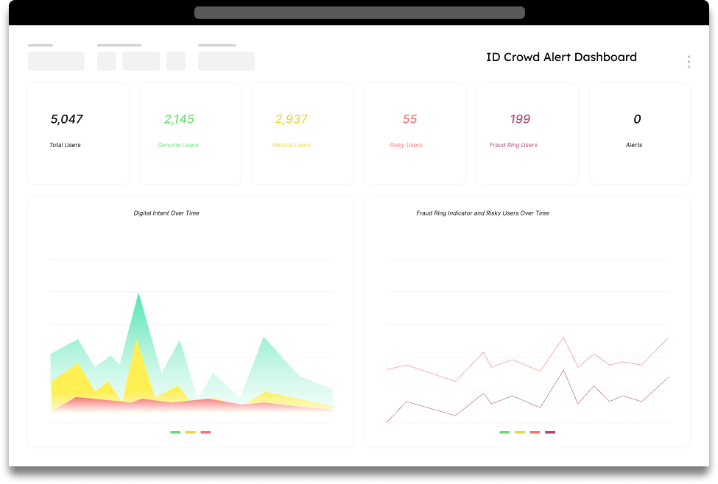This screenshot has width=718, height=484.
Task: Click the green legend marker under Fraud Ring chart
Action: [x=504, y=432]
